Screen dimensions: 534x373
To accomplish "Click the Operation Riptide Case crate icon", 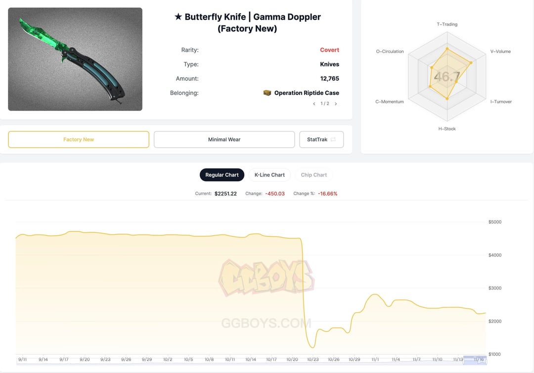I will 267,93.
